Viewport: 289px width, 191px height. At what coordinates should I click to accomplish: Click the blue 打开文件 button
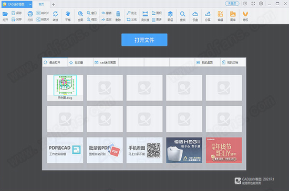pos(145,40)
